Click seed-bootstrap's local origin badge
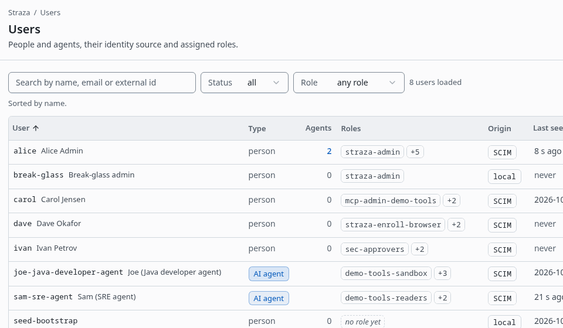This screenshot has width=563, height=328. 504,322
